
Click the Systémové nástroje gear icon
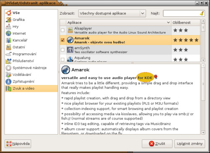[x=8, y=68]
